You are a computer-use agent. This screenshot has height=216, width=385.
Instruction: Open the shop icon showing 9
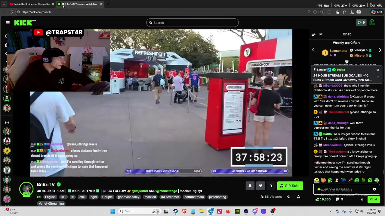pyautogui.click(x=339, y=199)
